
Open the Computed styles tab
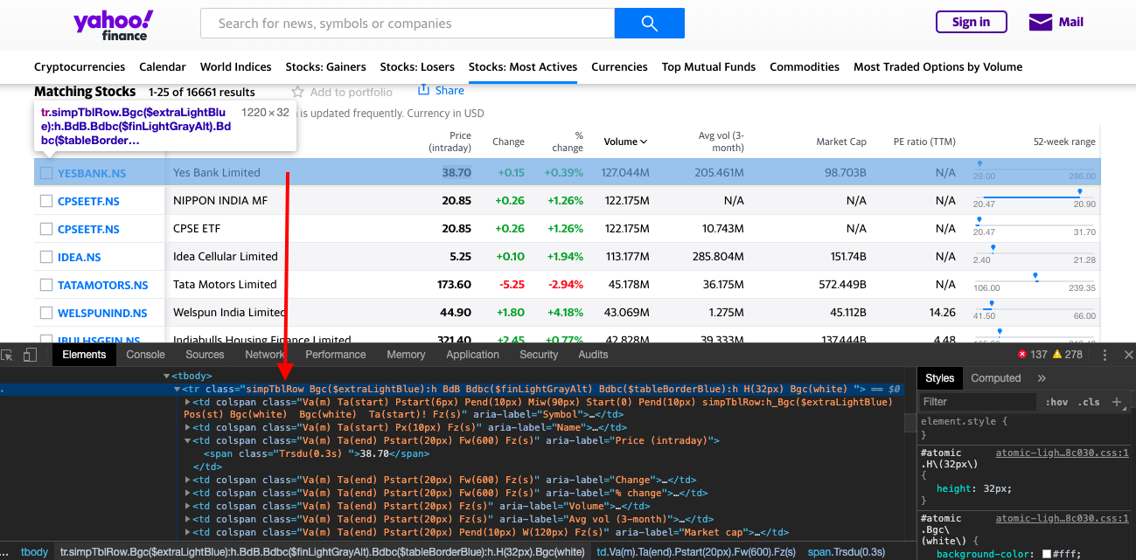pos(995,377)
